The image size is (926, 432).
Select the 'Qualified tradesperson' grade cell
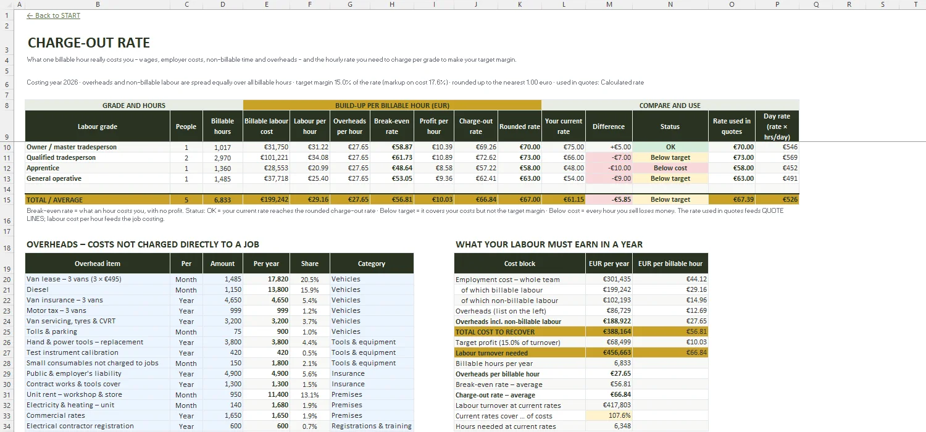tap(98, 157)
